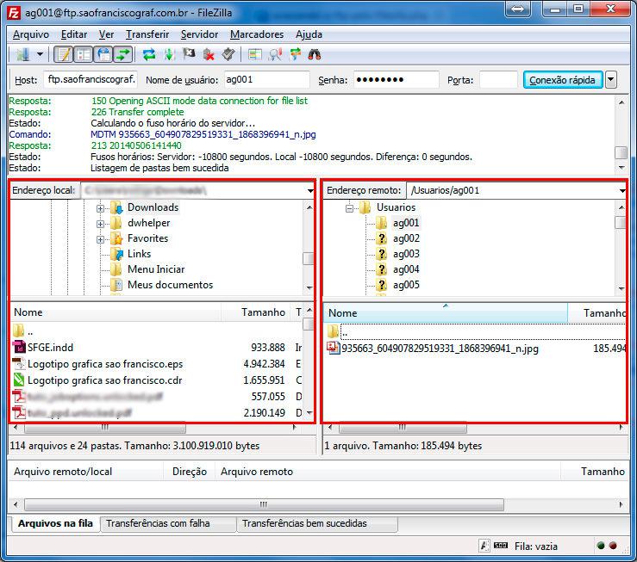The height and width of the screenshot is (562, 637).
Task: Select Logotipo grafica sao francisco.eps file
Action: coord(105,364)
